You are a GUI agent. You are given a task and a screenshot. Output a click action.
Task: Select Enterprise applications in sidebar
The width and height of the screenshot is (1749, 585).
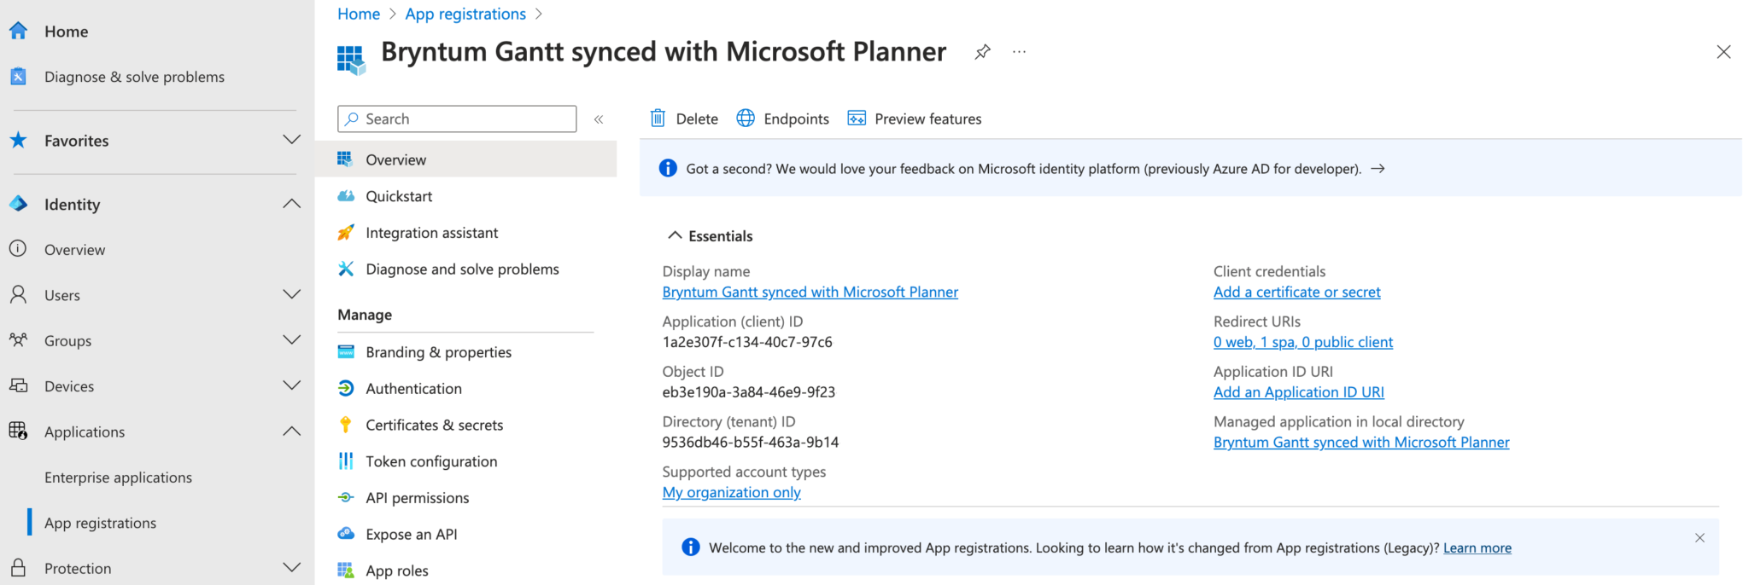point(118,478)
